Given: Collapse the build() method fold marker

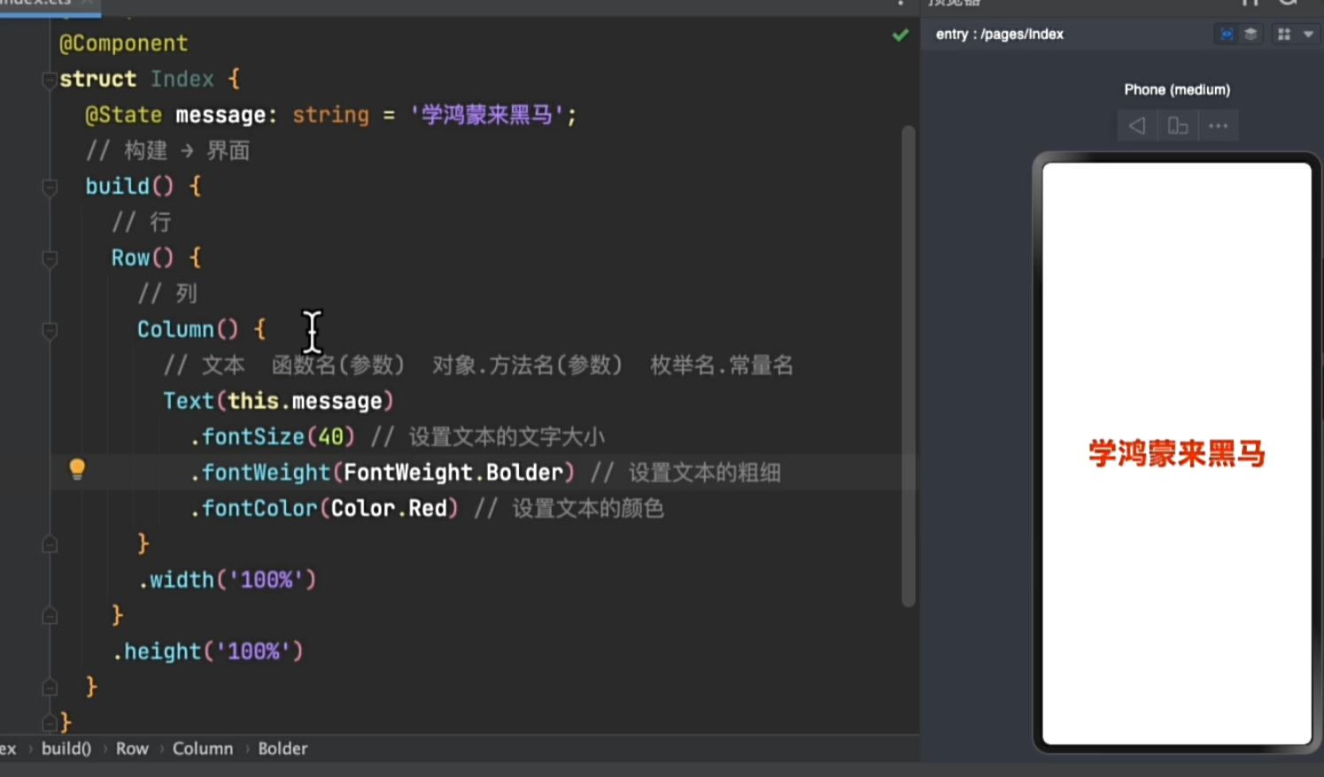Looking at the screenshot, I should click(50, 188).
